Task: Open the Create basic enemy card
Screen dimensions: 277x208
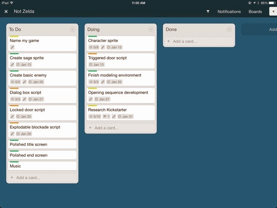Action: 42,78
